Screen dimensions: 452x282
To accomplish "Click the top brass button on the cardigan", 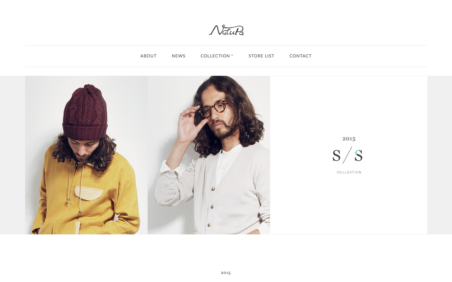I will tap(213, 190).
